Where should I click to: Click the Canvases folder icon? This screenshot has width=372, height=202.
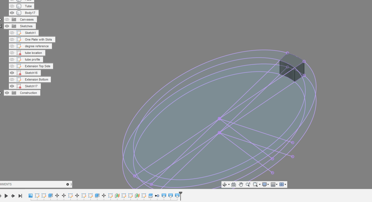14,19
